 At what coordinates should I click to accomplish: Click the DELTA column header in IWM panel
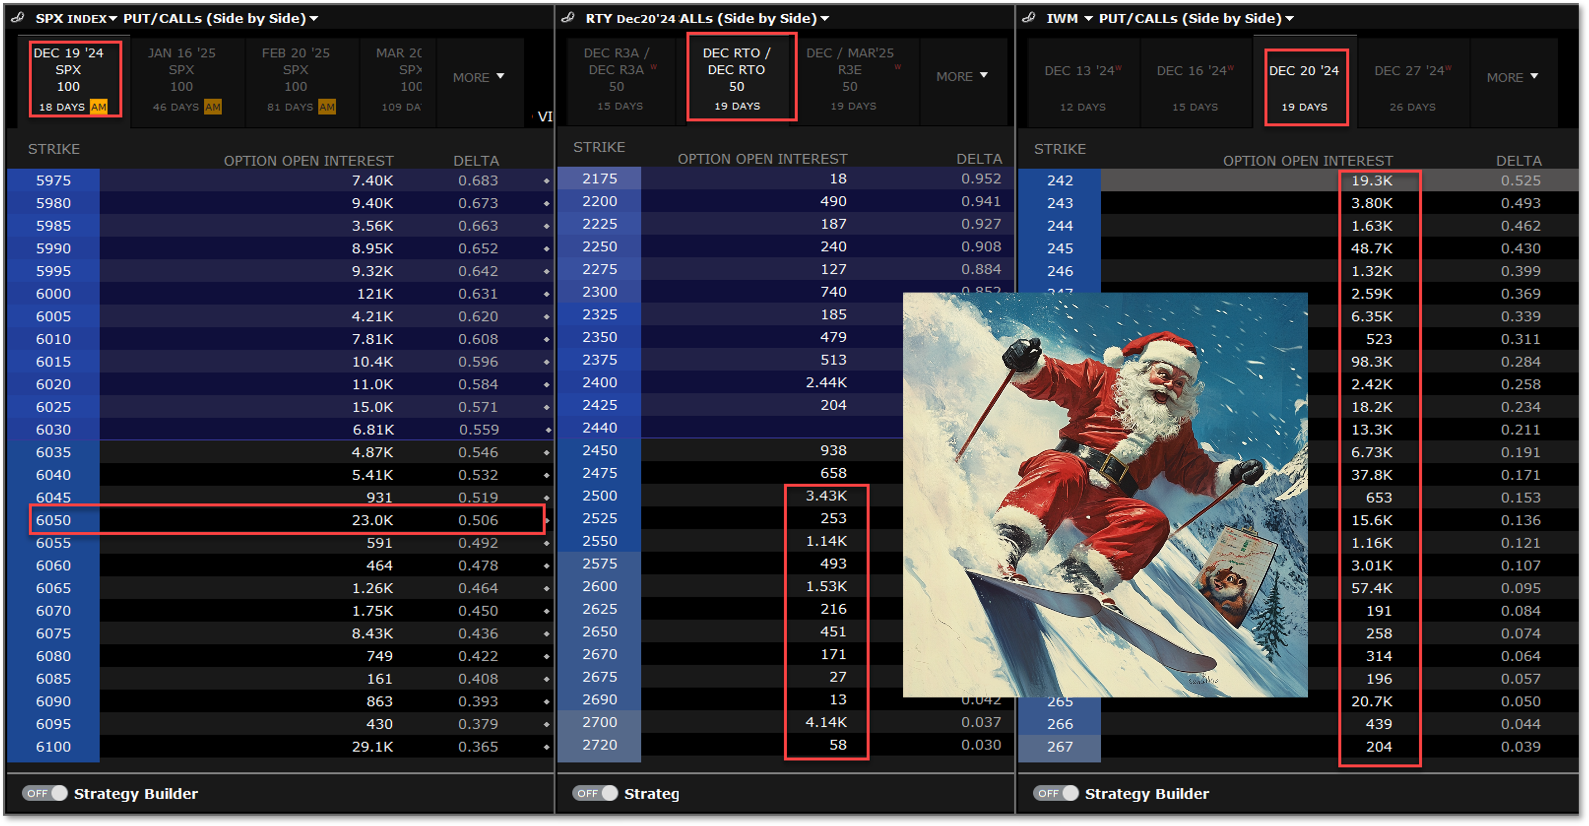coord(1518,161)
